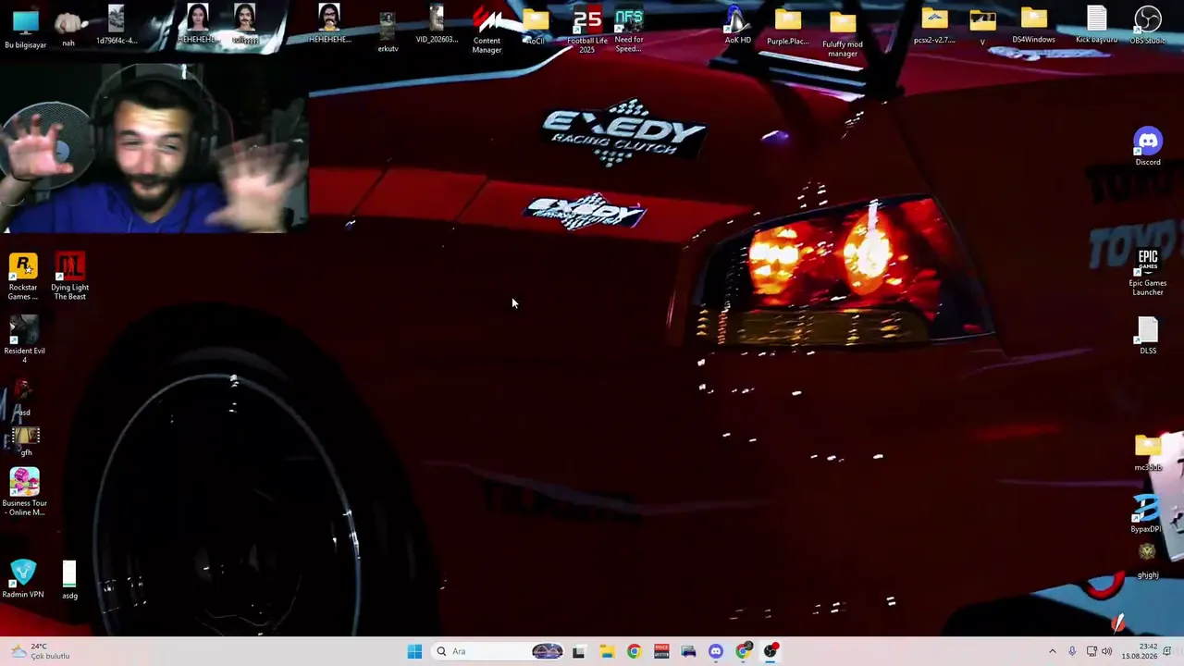The width and height of the screenshot is (1184, 666).
Task: Open File Explorer from the taskbar
Action: [607, 651]
